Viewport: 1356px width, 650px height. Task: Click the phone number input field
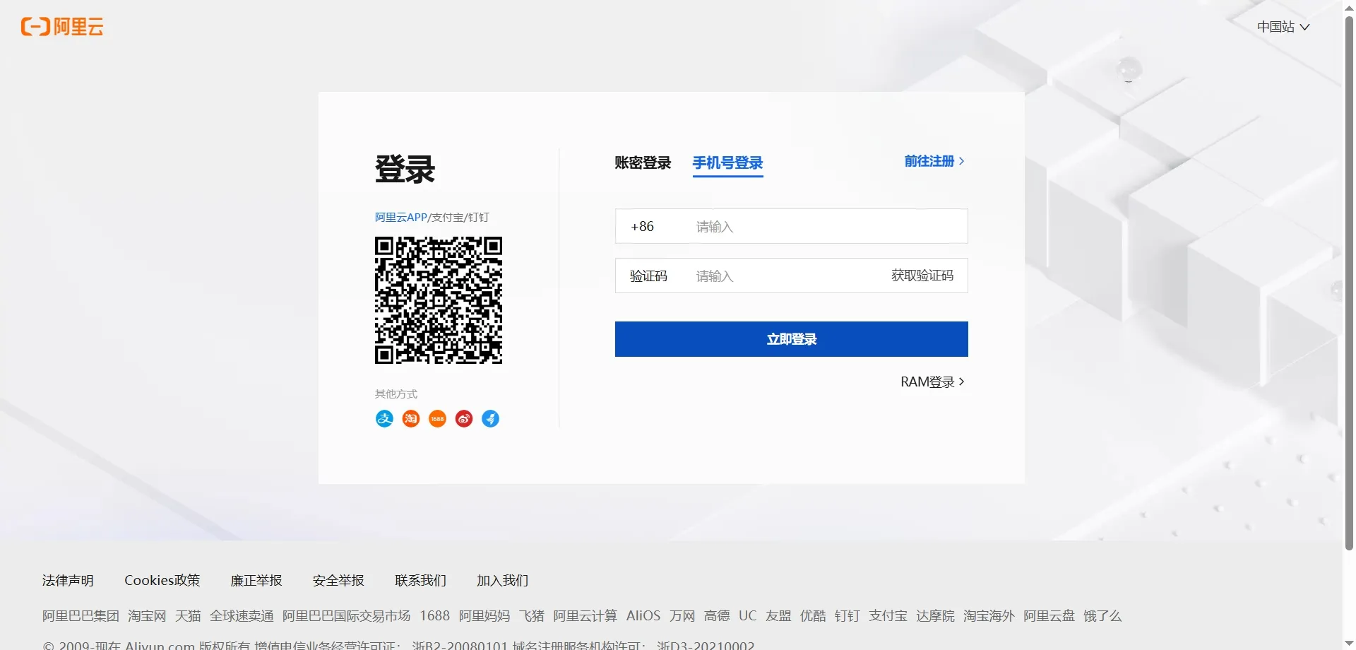(x=777, y=226)
